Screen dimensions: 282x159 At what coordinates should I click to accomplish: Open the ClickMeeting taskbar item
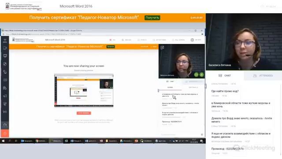click(146, 141)
